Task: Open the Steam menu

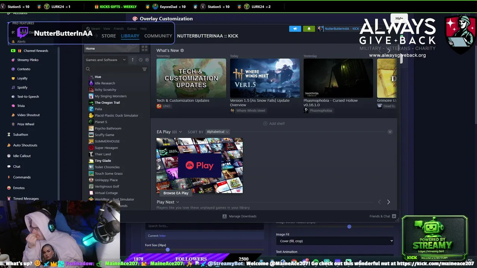Action: click(95, 29)
